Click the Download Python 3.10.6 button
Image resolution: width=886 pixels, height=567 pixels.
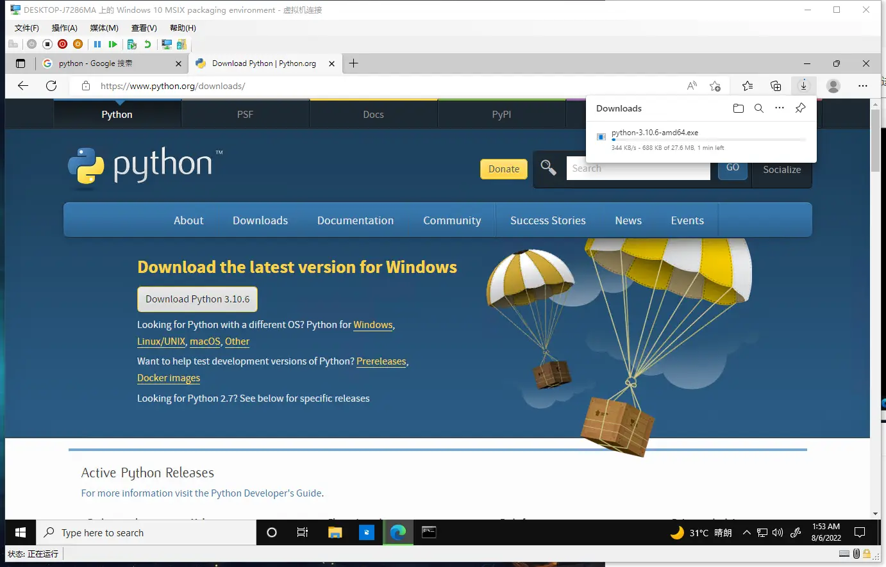(197, 299)
